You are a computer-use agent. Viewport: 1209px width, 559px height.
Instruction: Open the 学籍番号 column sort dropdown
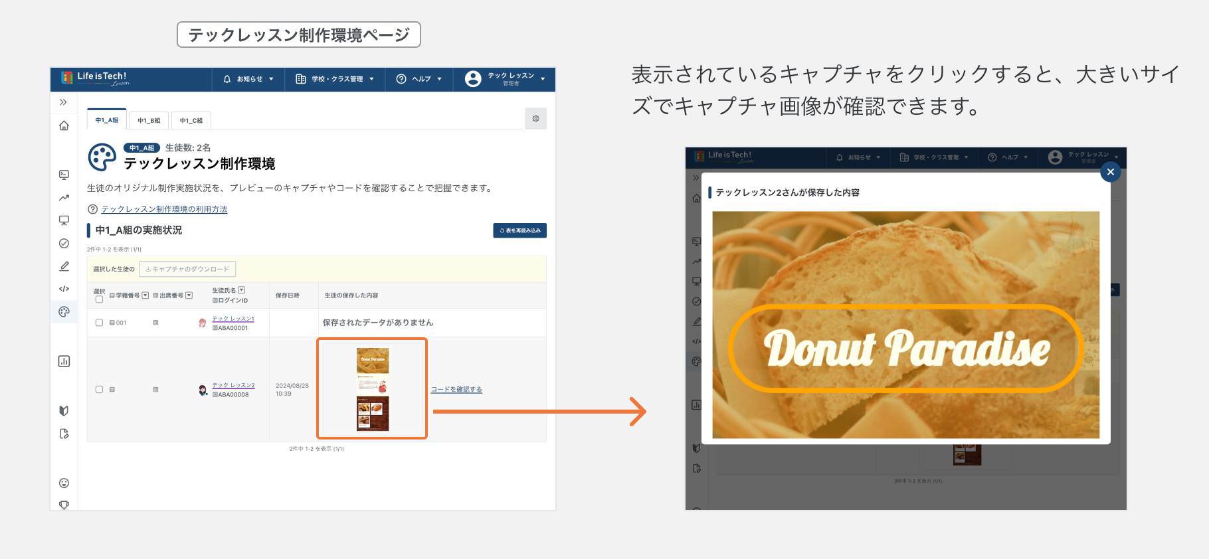[145, 295]
